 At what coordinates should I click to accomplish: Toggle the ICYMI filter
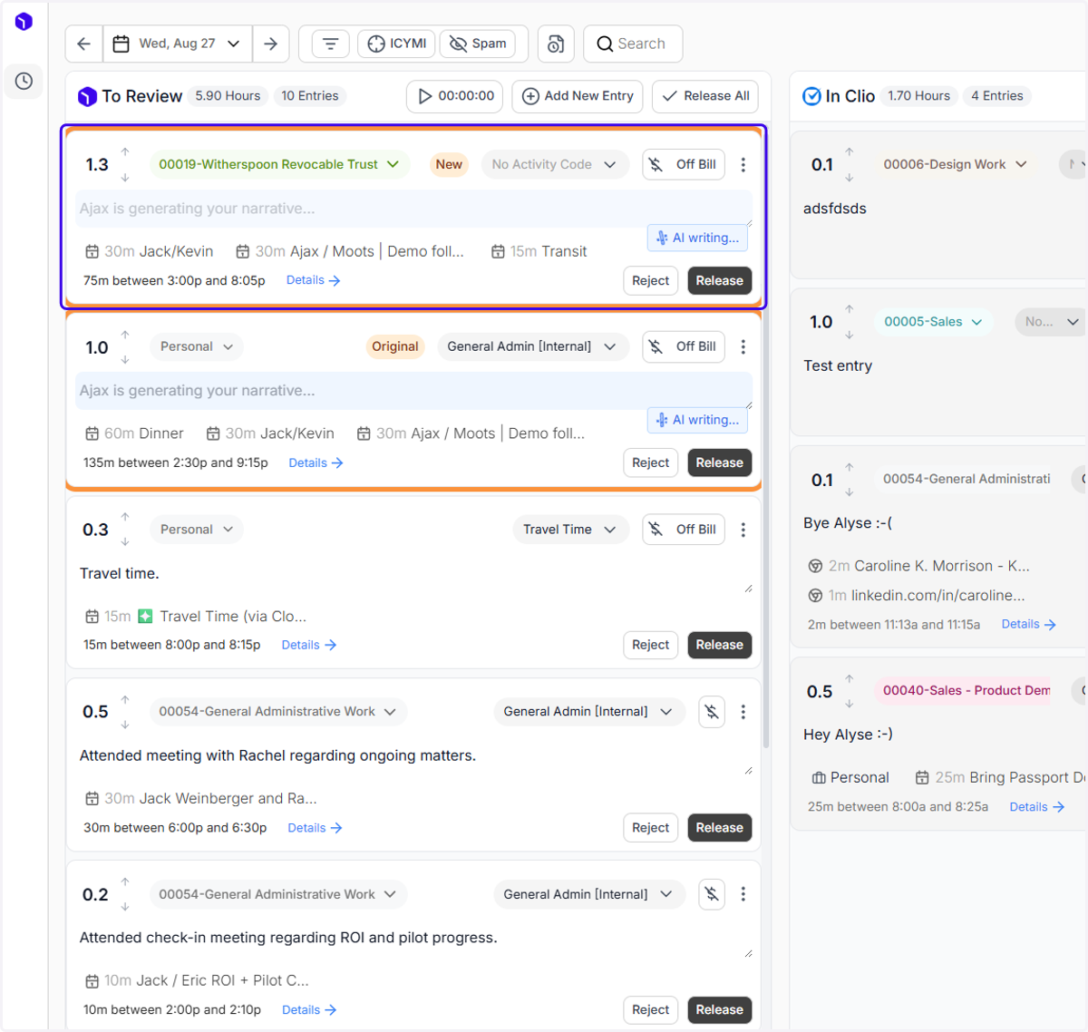tap(397, 44)
